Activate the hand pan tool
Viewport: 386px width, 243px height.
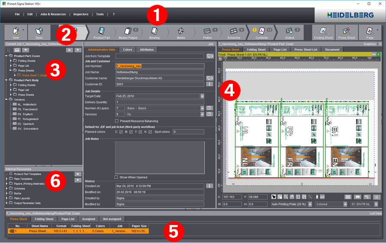(x=292, y=197)
